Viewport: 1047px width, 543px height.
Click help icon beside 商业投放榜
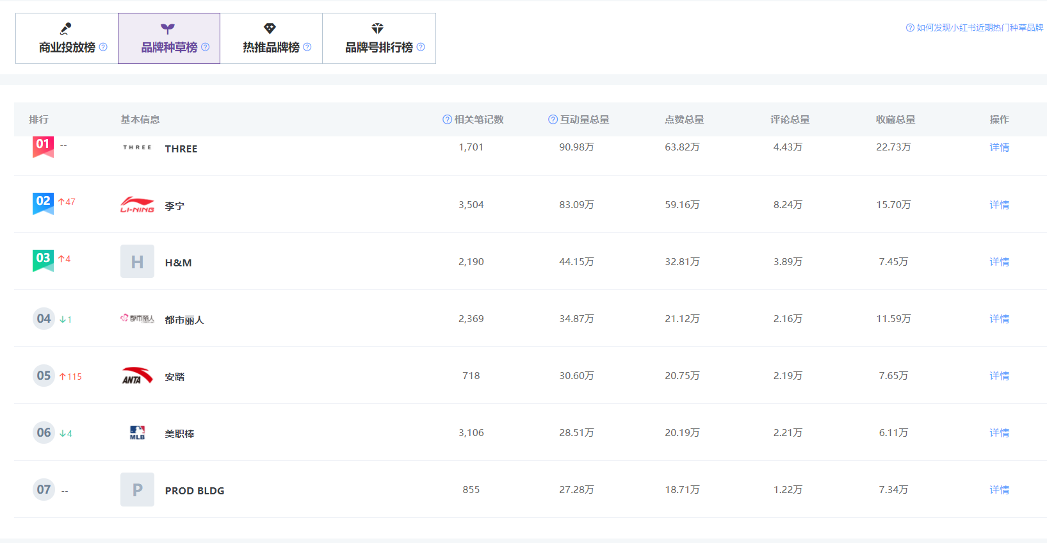(x=103, y=47)
